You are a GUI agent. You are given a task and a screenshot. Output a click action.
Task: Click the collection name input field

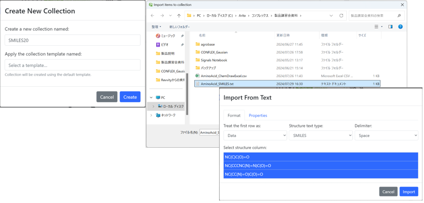(73, 40)
